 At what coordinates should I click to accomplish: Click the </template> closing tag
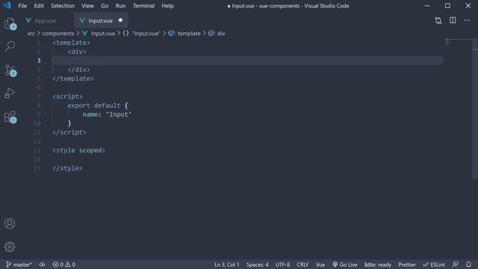73,78
